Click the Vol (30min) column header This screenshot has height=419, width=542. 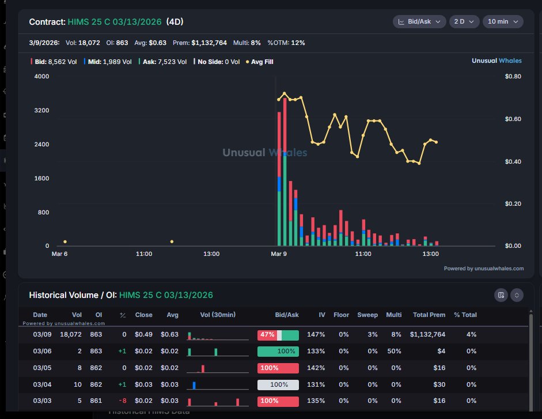coord(218,315)
